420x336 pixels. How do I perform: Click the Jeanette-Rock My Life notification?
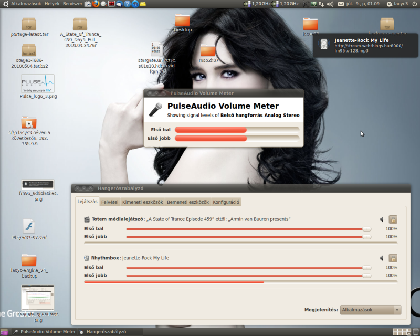point(365,45)
